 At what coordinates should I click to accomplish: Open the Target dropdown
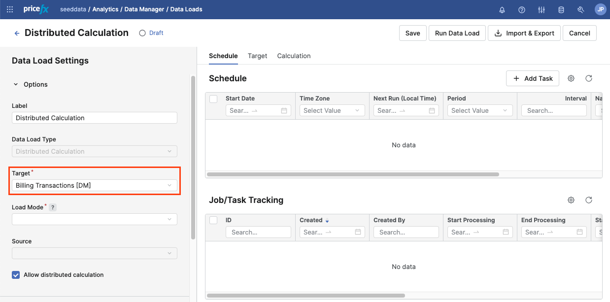tap(94, 185)
